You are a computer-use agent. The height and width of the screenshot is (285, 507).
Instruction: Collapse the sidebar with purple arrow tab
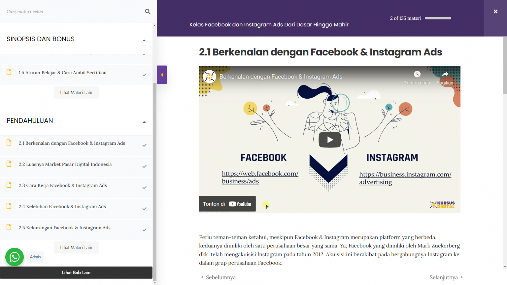162,75
